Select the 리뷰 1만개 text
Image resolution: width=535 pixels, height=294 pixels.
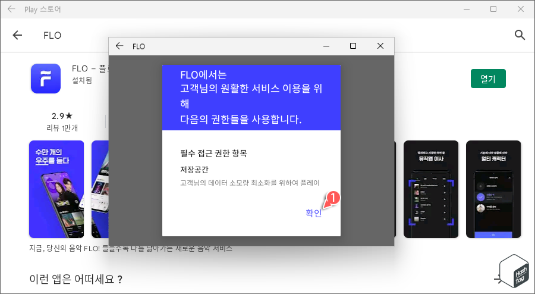(62, 128)
